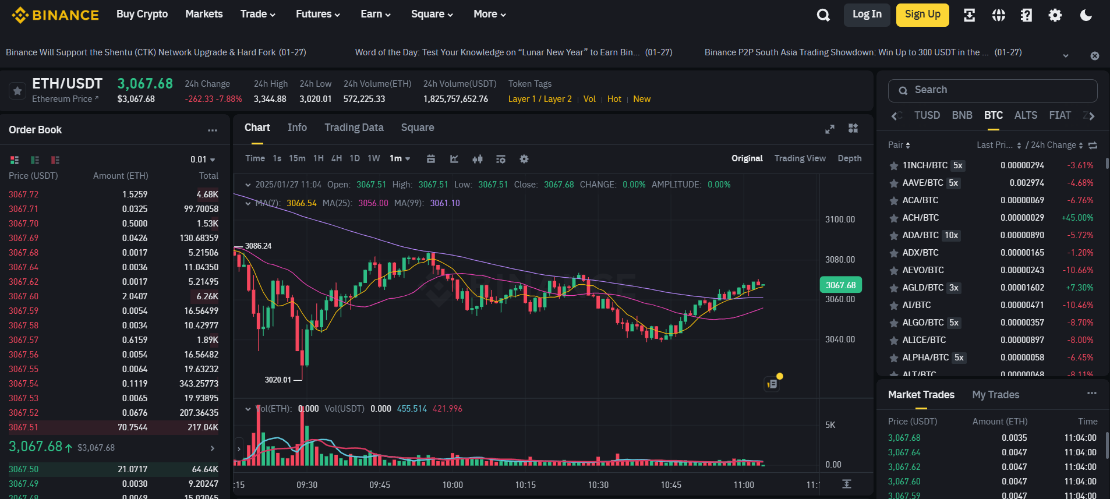Open the Futures dropdown menu
Screen dimensions: 1110x499
318,14
